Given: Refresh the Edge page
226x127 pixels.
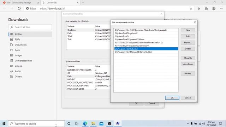Looking at the screenshot, I should [x=19, y=8].
